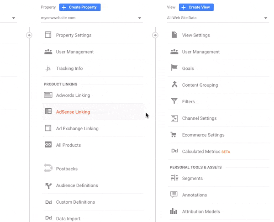
Task: Click the circled arrow beside Property Settings
Action: click(29, 35)
